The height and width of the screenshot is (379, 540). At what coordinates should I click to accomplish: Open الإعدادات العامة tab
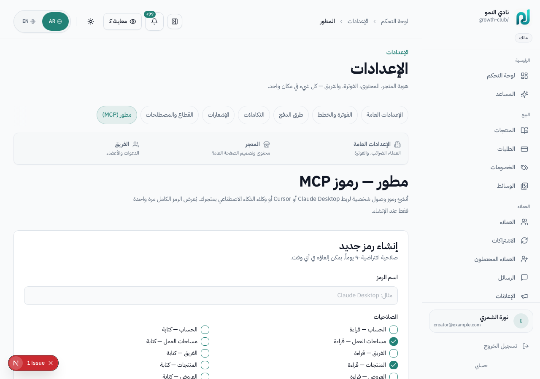(x=385, y=115)
